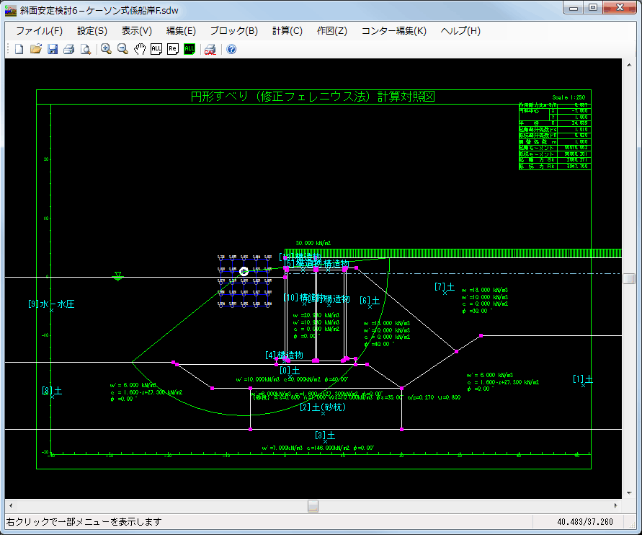Select the [6]土 block label
The height and width of the screenshot is (535, 642).
(x=370, y=300)
